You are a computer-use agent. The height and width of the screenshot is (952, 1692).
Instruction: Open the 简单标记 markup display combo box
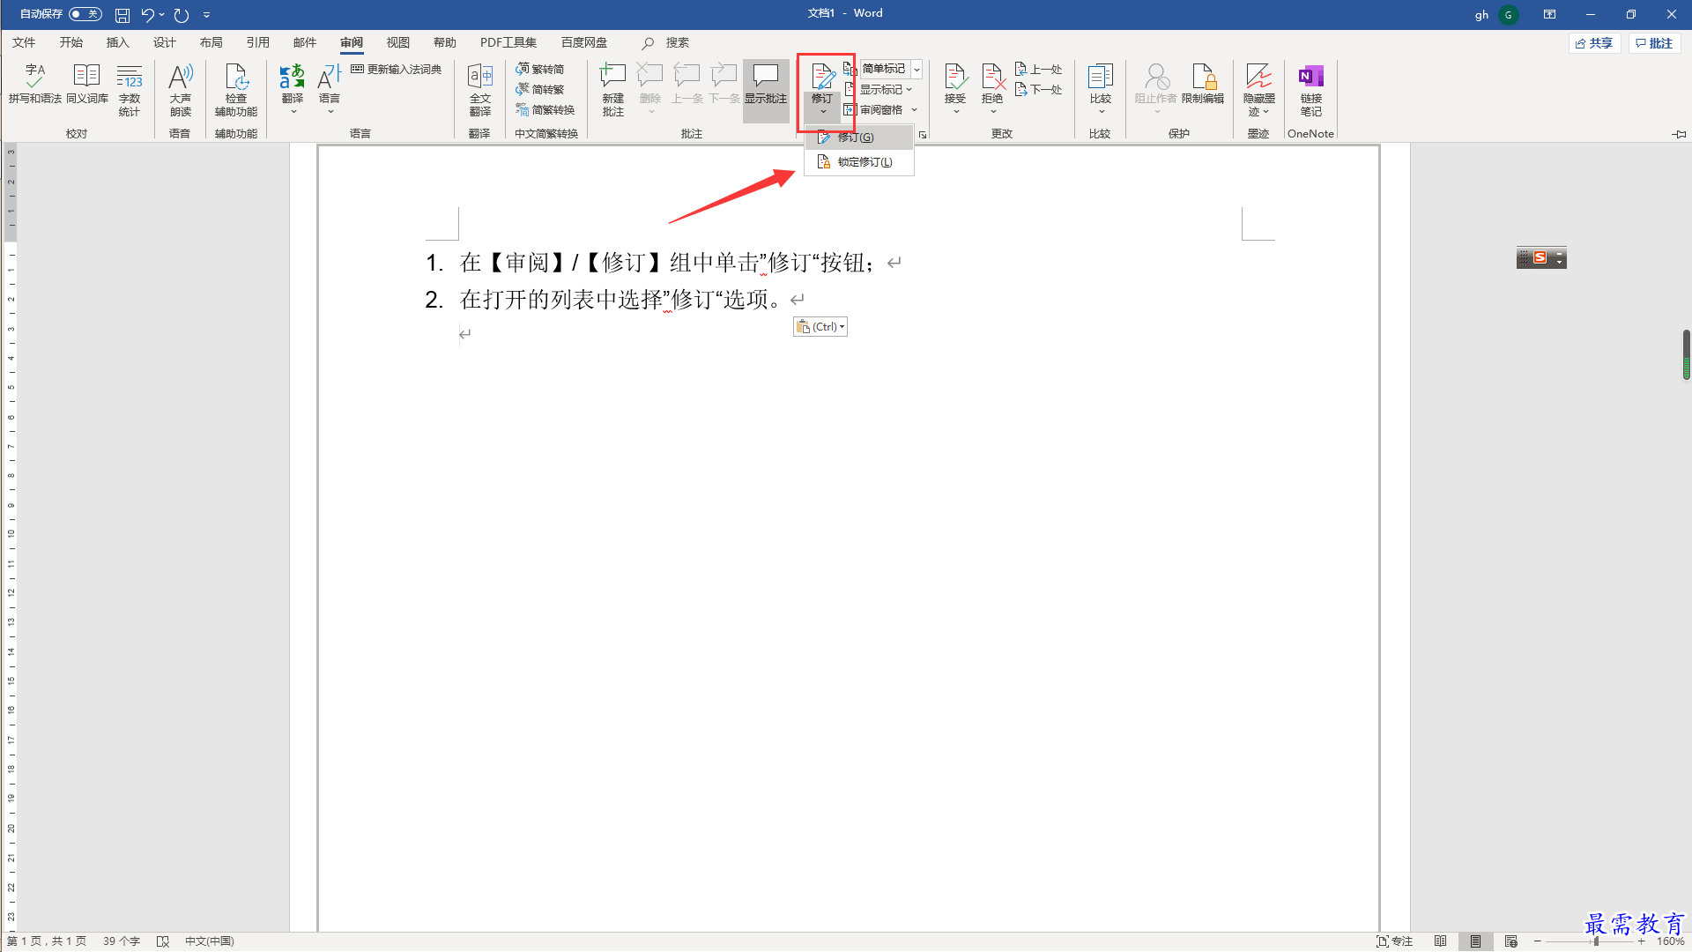point(890,69)
